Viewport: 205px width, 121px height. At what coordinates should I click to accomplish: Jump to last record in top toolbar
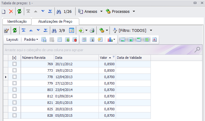(x=50, y=11)
